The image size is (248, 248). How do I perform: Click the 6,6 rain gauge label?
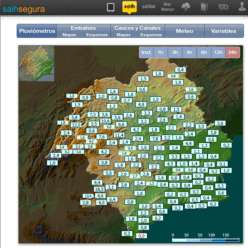121,124
